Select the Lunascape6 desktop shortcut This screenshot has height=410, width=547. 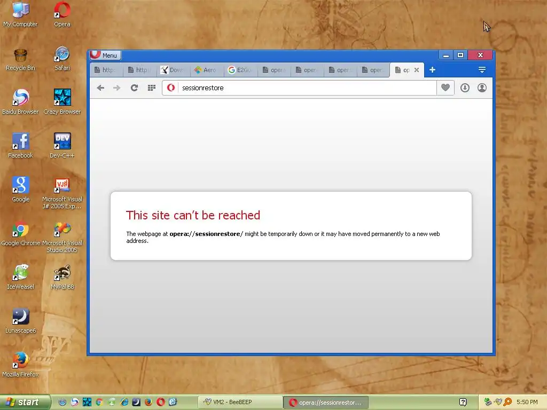pos(20,321)
